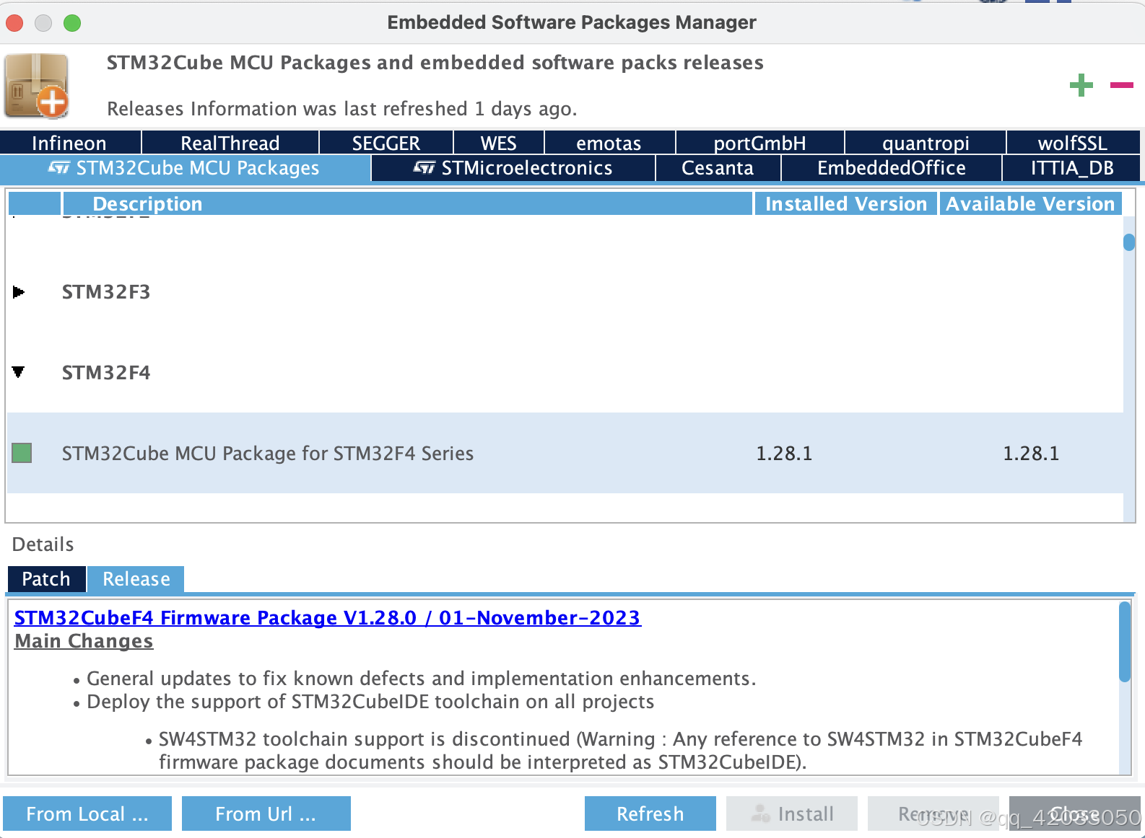Click the Remove button
This screenshot has width=1145, height=838.
(x=933, y=813)
